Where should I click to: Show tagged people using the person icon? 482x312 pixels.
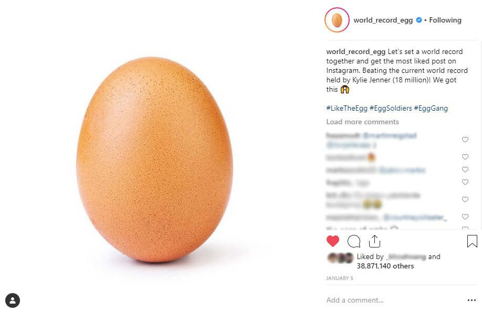tap(13, 300)
